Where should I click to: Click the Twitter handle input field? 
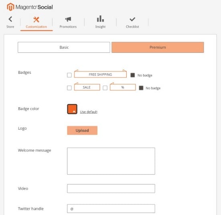[x=111, y=209]
